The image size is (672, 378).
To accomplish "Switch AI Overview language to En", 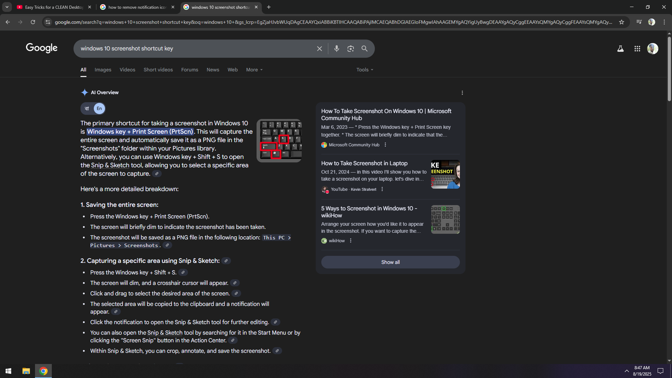I will tap(99, 108).
